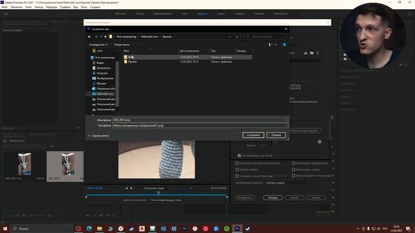Collapse folders with Скрыть папки
This screenshot has height=233, width=415.
[98, 136]
